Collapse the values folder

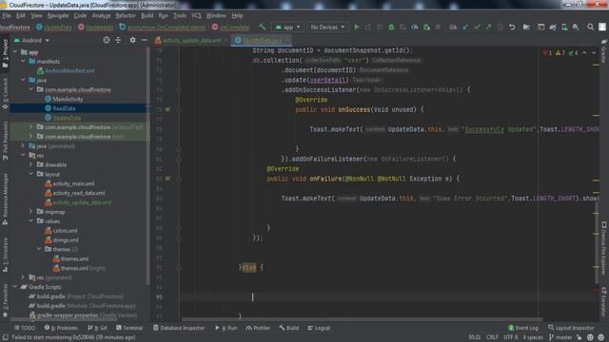pyautogui.click(x=31, y=221)
